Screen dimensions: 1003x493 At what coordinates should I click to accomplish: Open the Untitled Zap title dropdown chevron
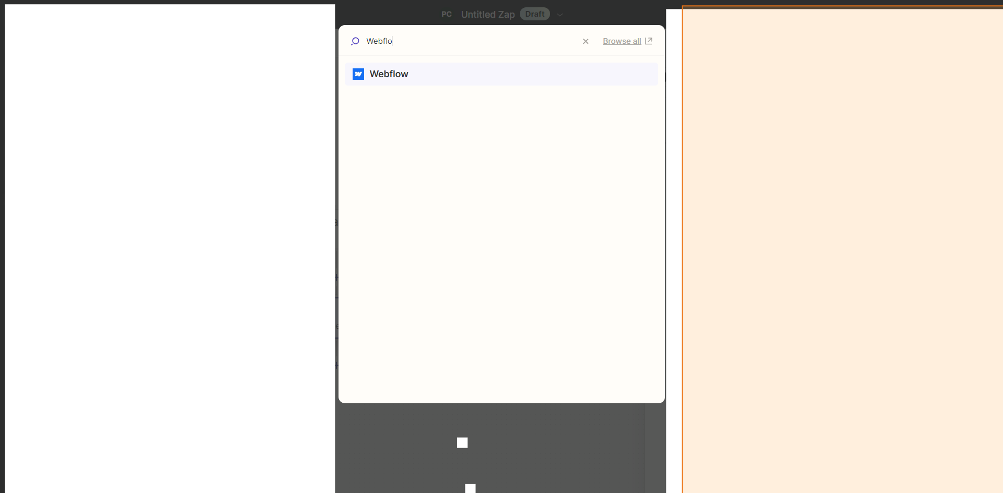point(560,15)
